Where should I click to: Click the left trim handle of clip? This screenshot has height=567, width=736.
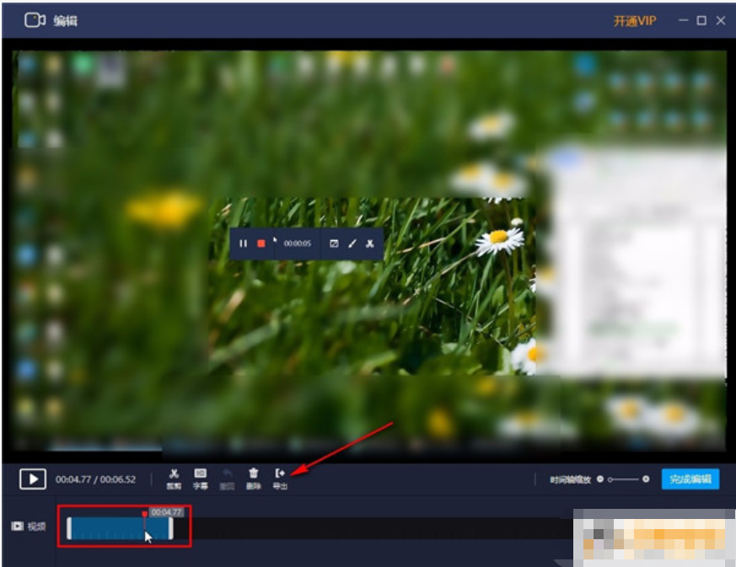point(69,528)
